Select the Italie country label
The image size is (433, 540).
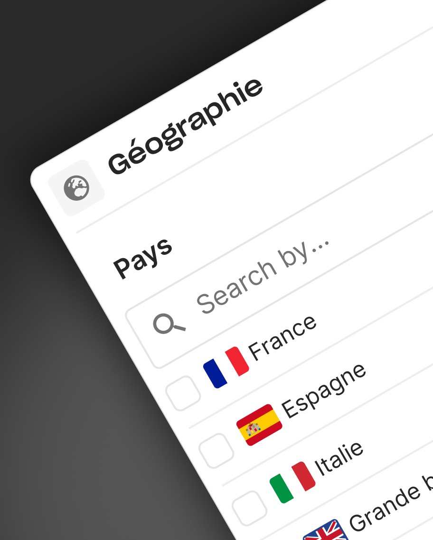339,458
